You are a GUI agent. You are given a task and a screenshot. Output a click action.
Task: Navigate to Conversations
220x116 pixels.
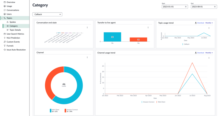pyautogui.click(x=13, y=10)
